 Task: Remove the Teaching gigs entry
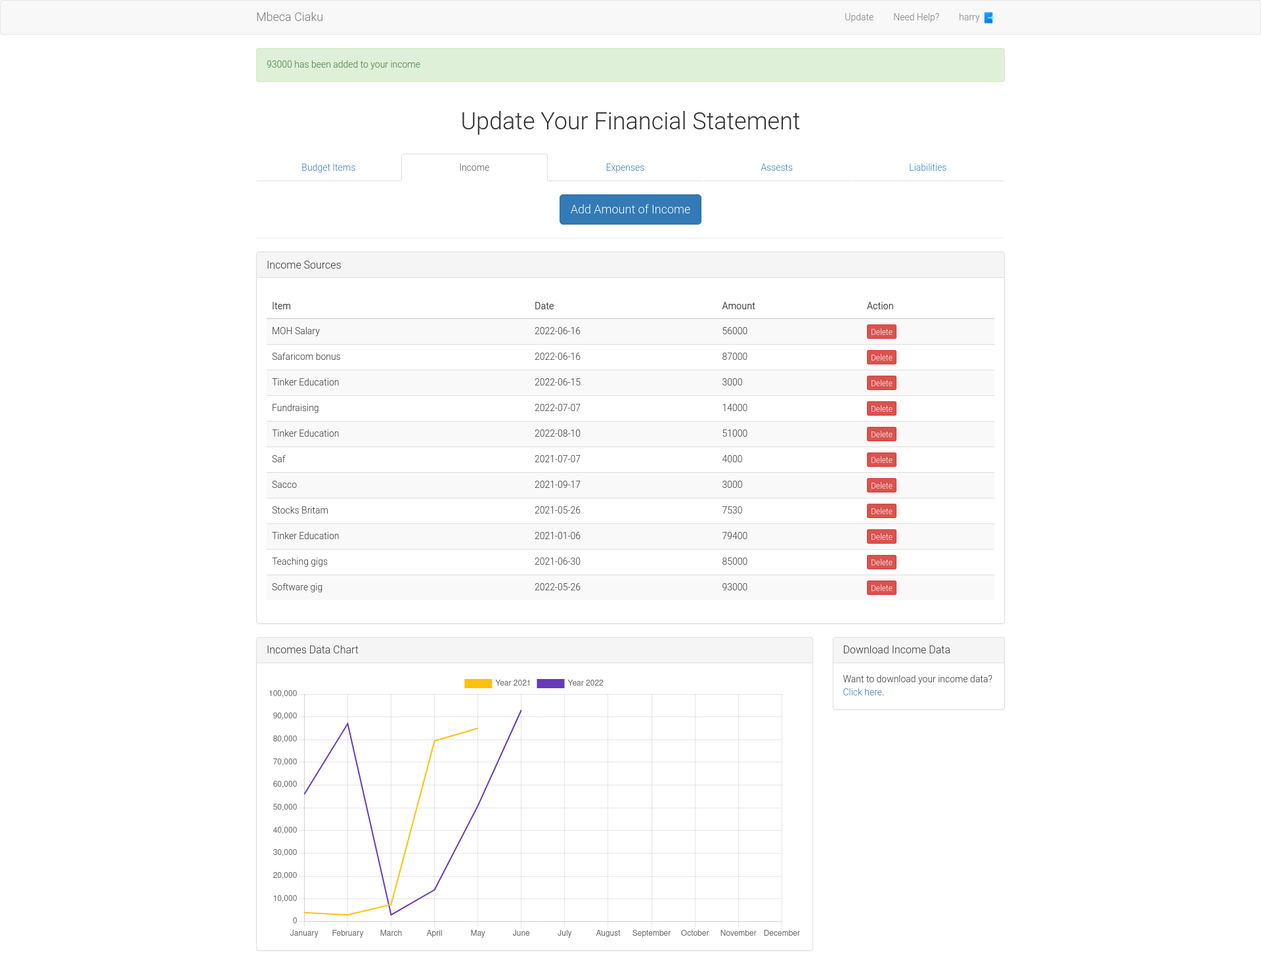coord(881,562)
